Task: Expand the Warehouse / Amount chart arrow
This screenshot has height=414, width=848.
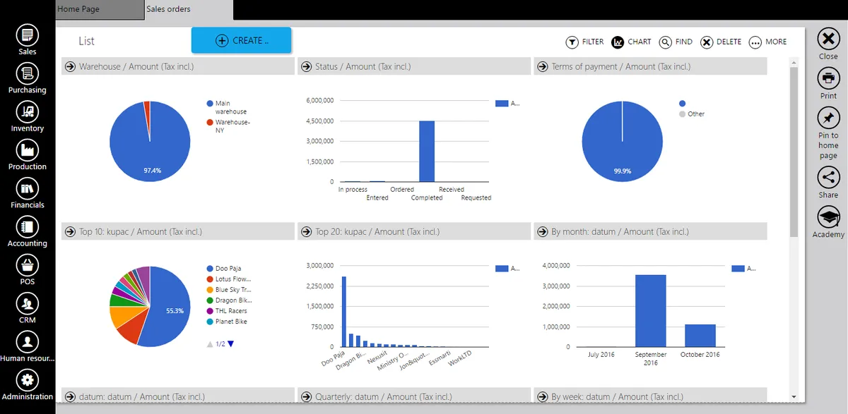Action: point(70,66)
